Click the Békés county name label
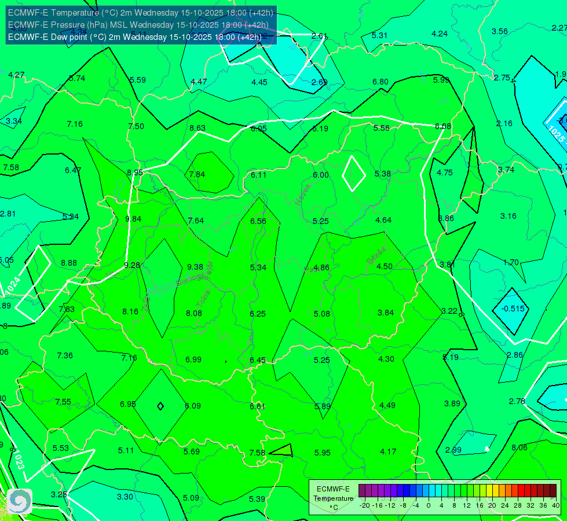567x521 pixels. [x=376, y=256]
